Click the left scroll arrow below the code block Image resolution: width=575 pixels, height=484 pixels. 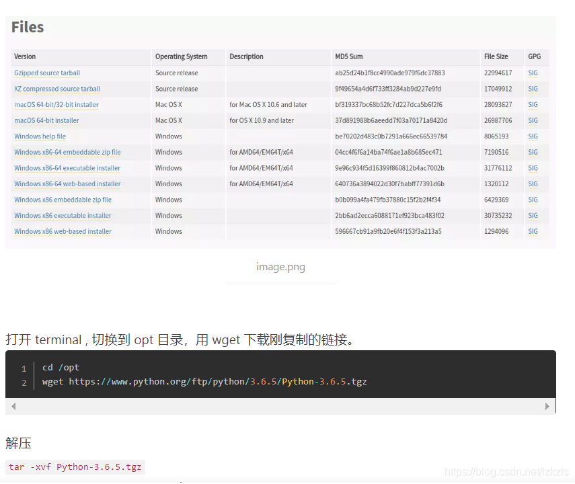13,405
